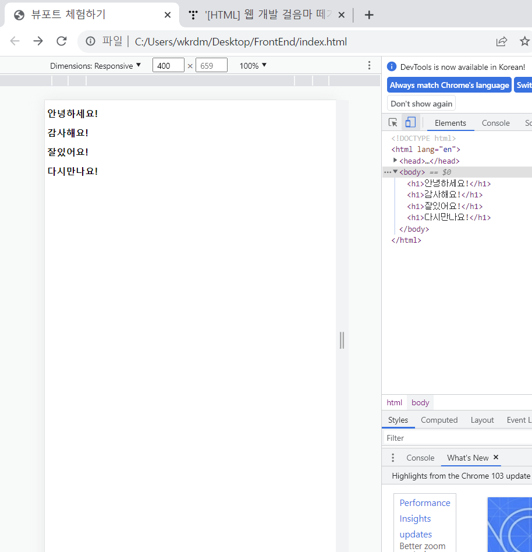This screenshot has height=552, width=532.
Task: Bookmark this page with star icon
Action: point(524,41)
